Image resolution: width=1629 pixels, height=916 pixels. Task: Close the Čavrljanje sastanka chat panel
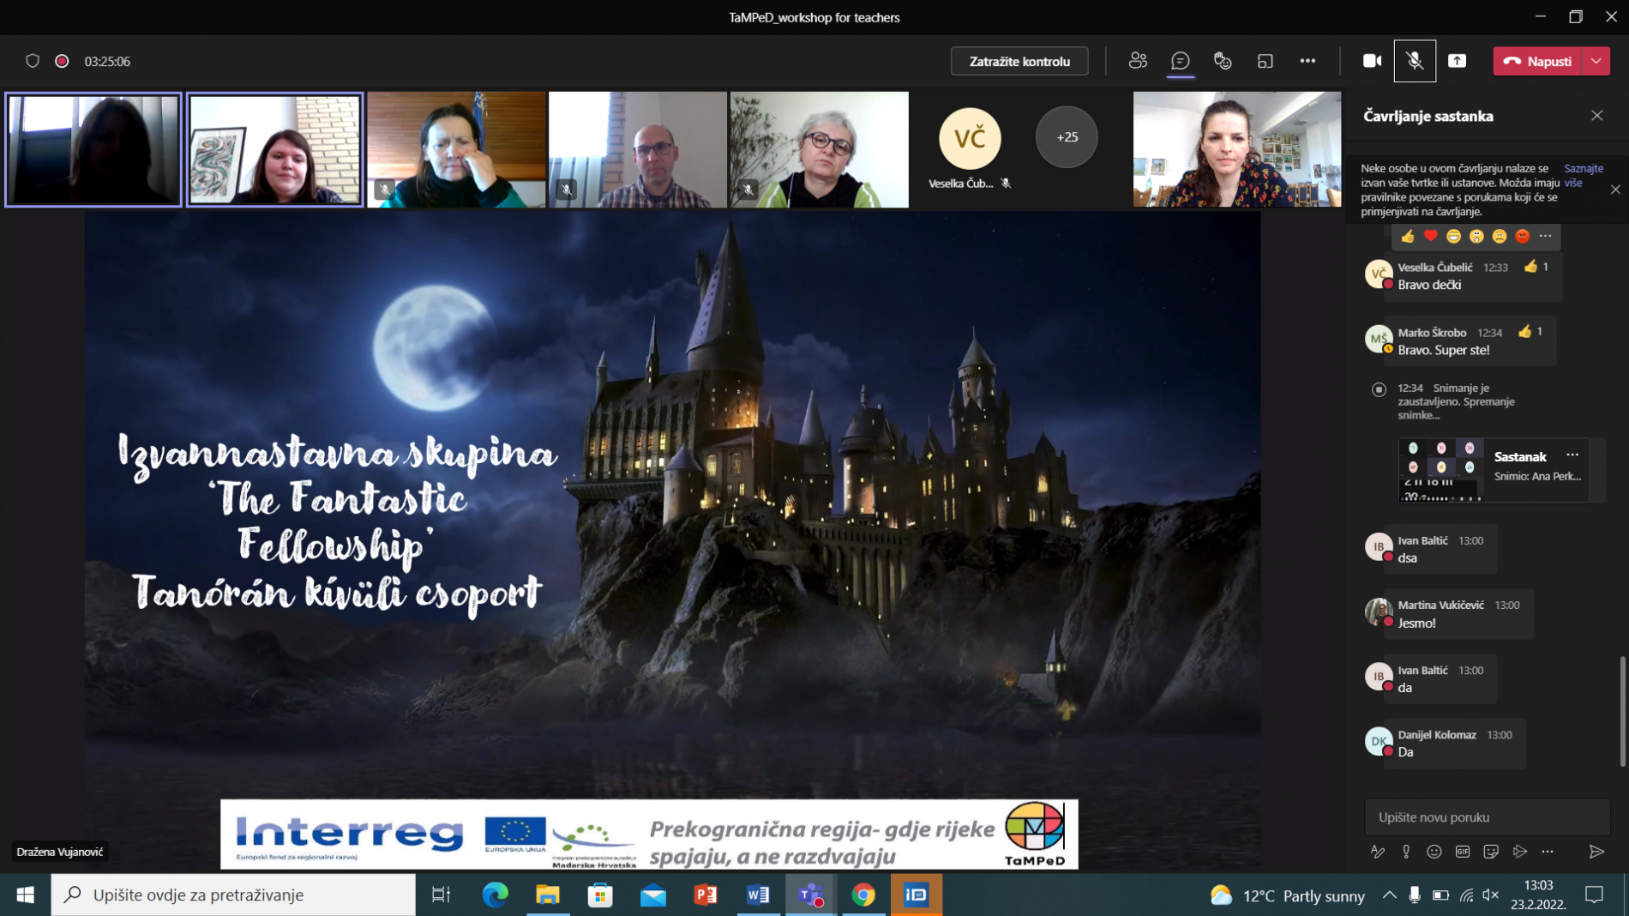(1596, 116)
